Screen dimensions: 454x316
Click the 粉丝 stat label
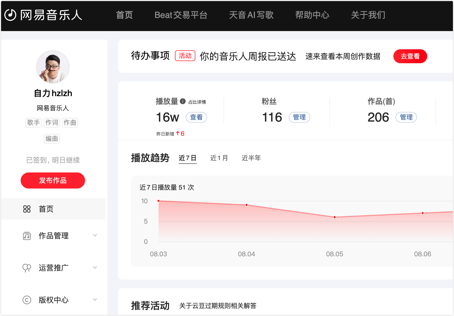(269, 101)
